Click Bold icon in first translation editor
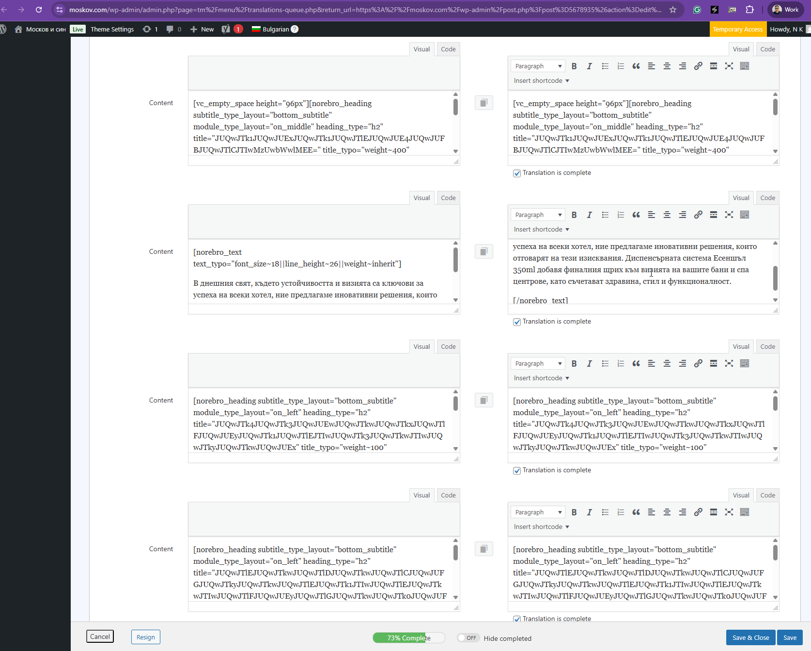811x651 pixels. tap(574, 66)
